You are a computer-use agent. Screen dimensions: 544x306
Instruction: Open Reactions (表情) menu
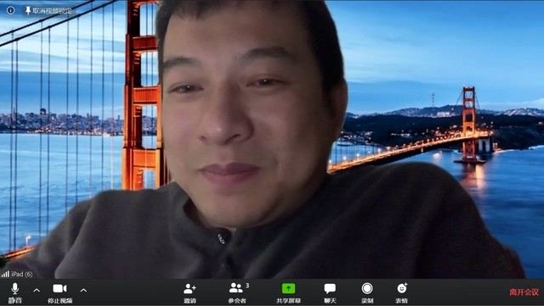pos(402,292)
